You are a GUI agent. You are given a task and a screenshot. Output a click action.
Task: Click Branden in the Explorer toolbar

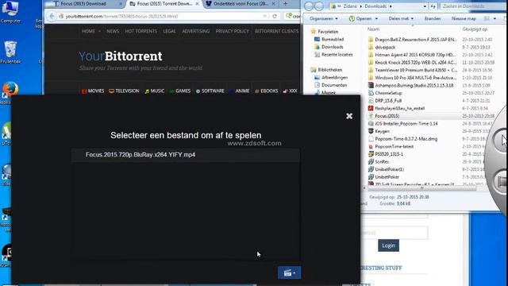click(432, 18)
